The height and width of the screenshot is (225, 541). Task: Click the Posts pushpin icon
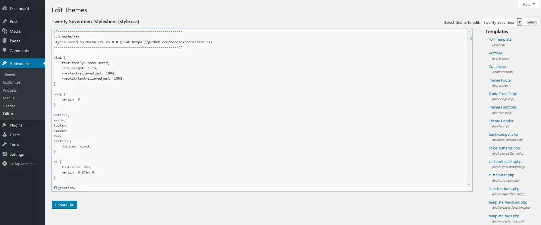pos(5,21)
